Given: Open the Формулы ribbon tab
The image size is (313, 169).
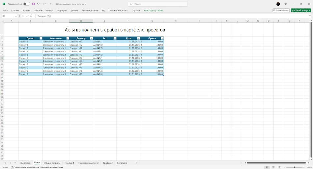Looking at the screenshot, I should point(62,10).
